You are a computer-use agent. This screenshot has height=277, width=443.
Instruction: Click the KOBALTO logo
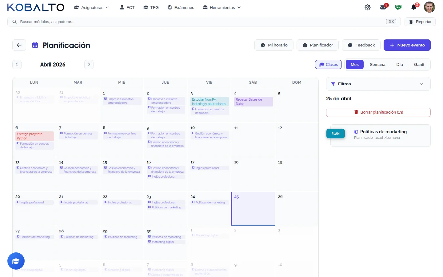click(36, 7)
